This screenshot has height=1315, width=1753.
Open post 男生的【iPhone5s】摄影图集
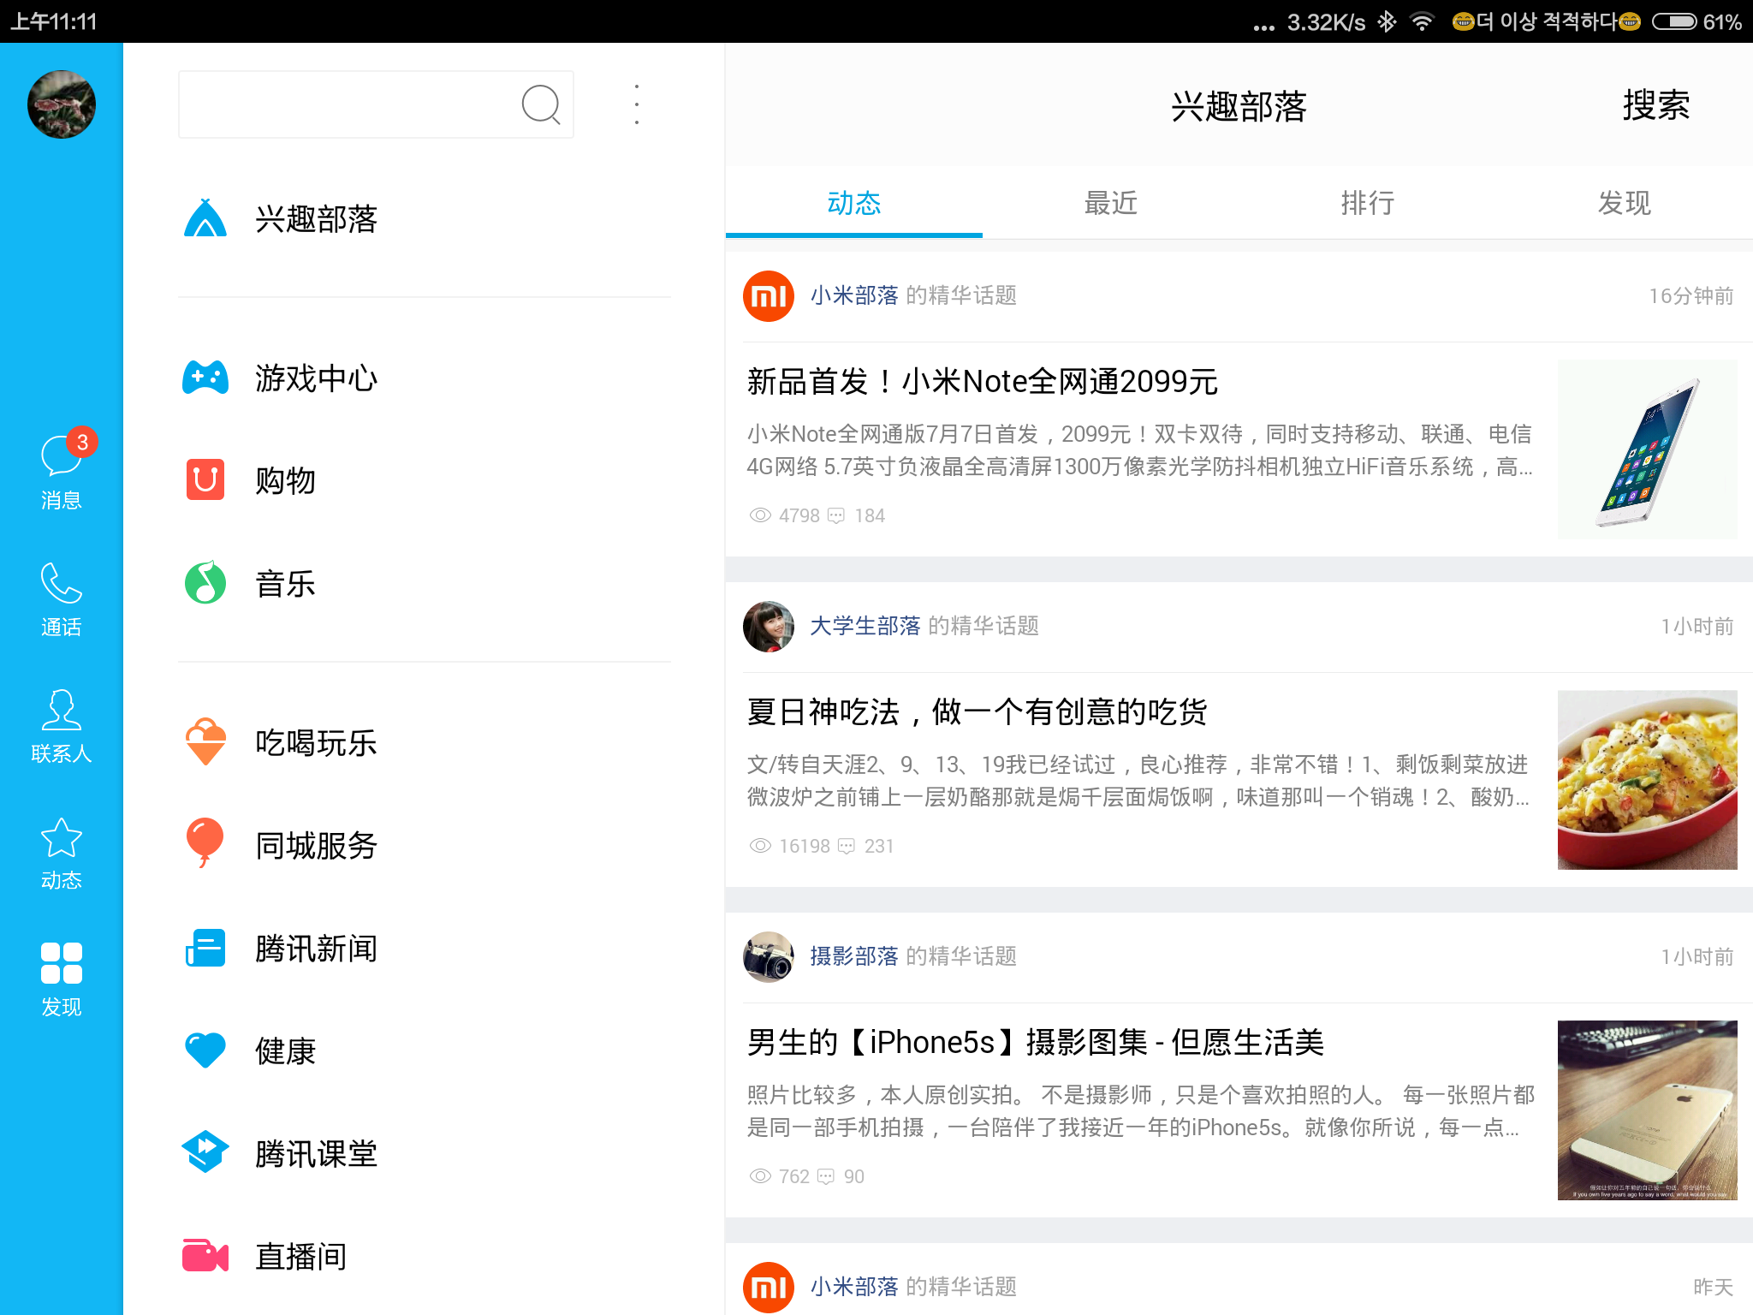point(1036,1043)
